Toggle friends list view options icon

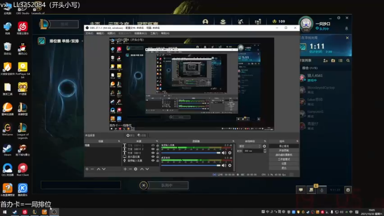pyautogui.click(x=341, y=60)
